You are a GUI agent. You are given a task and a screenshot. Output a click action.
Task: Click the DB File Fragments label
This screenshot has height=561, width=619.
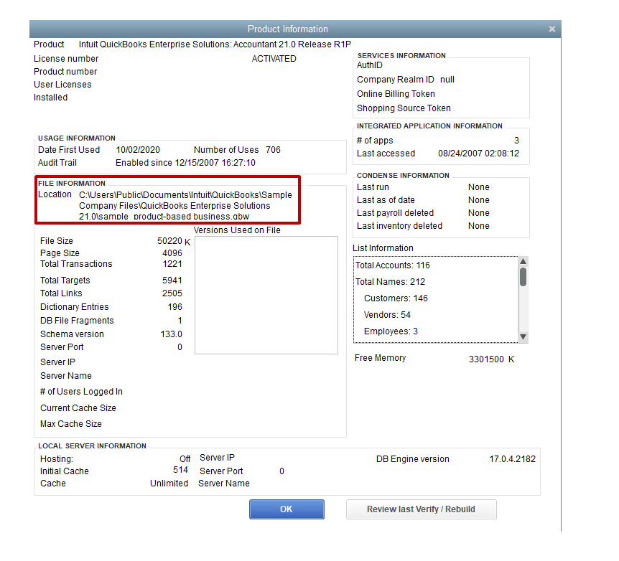tap(77, 321)
